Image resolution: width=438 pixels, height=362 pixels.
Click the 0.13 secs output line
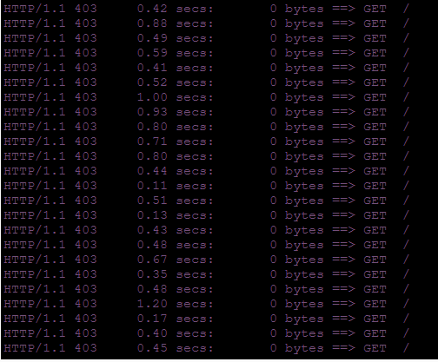206,215
